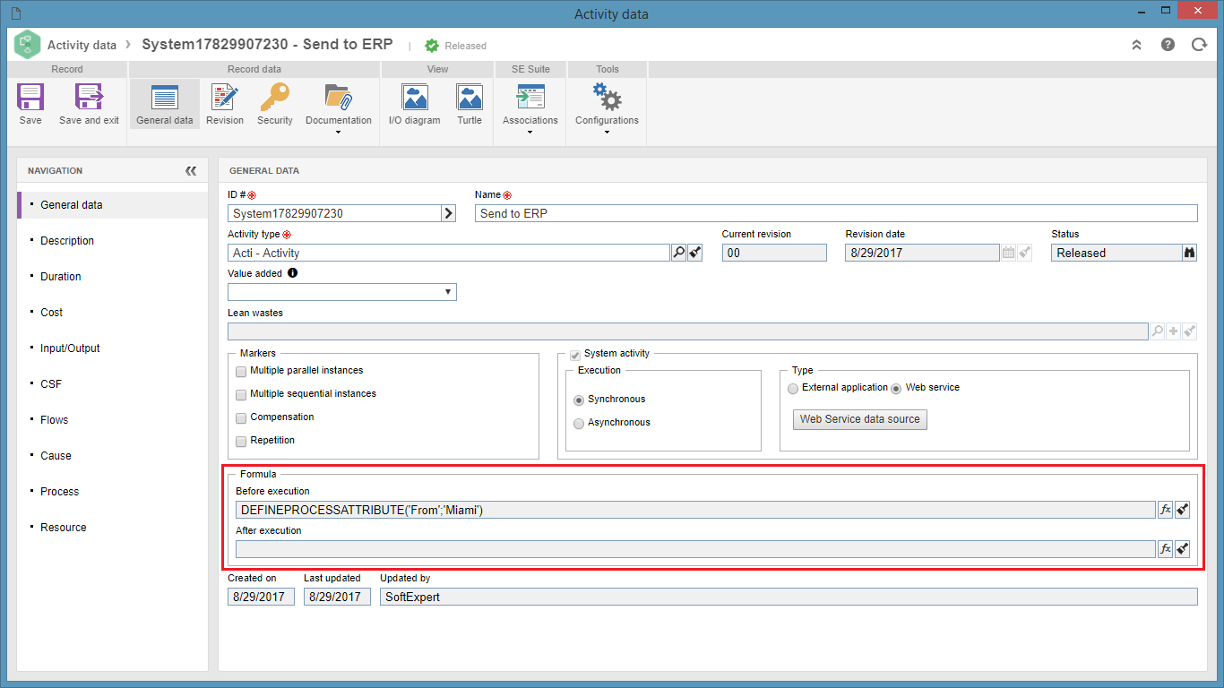
Task: Click Save and exit icon
Action: coord(89,97)
